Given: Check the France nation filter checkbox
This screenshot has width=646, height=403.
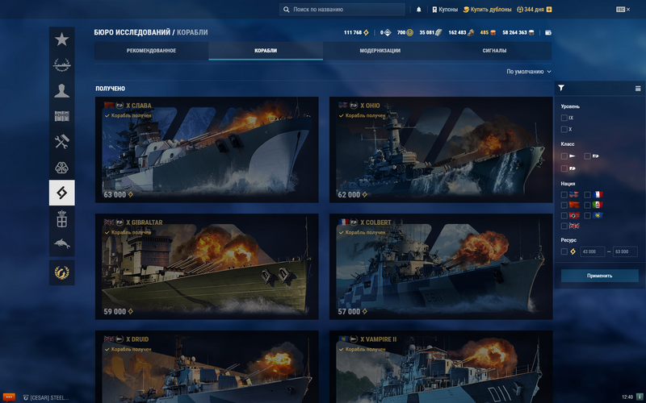Looking at the screenshot, I should tap(588, 194).
